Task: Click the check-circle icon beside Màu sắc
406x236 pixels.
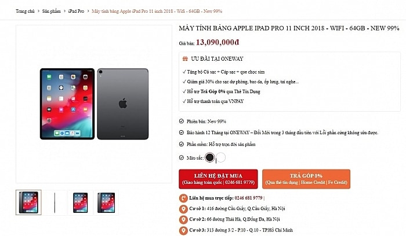Action: pyautogui.click(x=181, y=157)
